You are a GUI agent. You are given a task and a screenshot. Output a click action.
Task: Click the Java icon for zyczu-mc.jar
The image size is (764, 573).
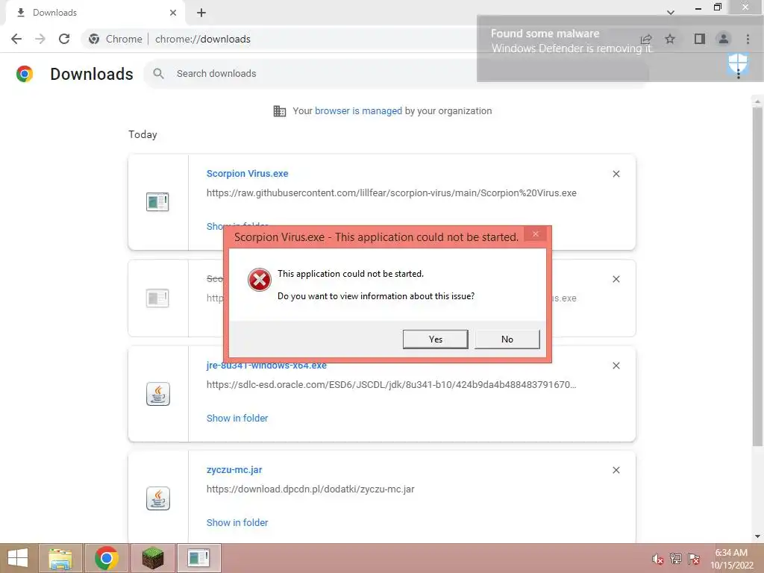click(x=158, y=498)
